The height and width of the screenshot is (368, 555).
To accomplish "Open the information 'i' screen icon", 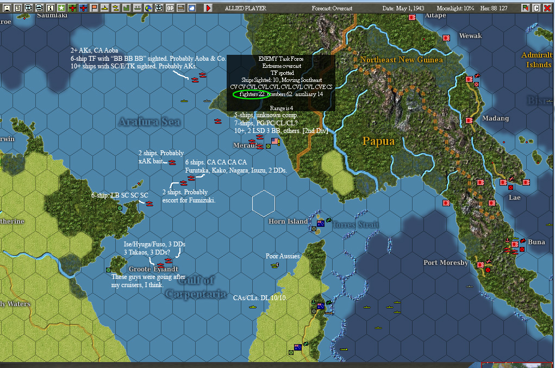I will coord(50,8).
